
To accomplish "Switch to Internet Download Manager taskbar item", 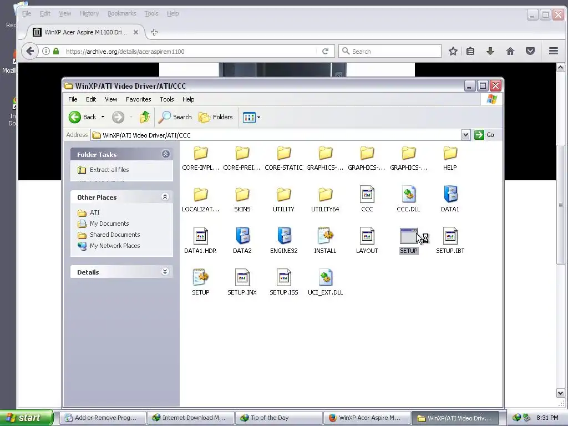I will coord(191,418).
